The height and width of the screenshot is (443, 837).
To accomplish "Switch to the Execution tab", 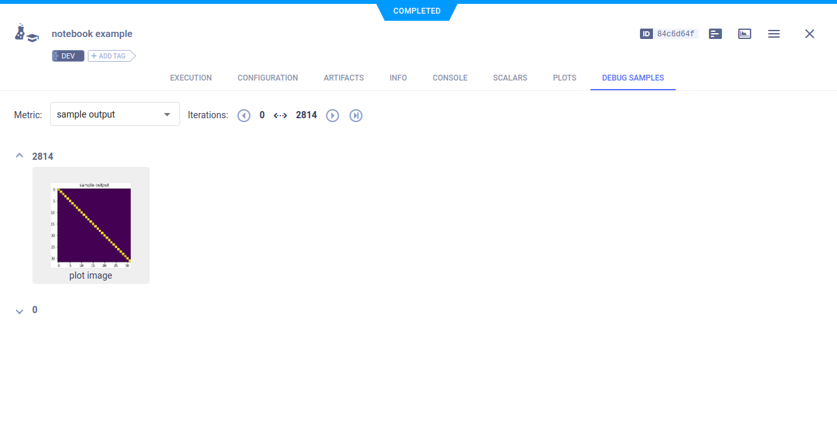I will pos(191,78).
